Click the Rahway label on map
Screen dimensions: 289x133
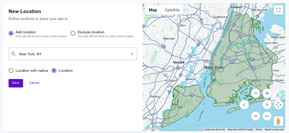coord(155,96)
